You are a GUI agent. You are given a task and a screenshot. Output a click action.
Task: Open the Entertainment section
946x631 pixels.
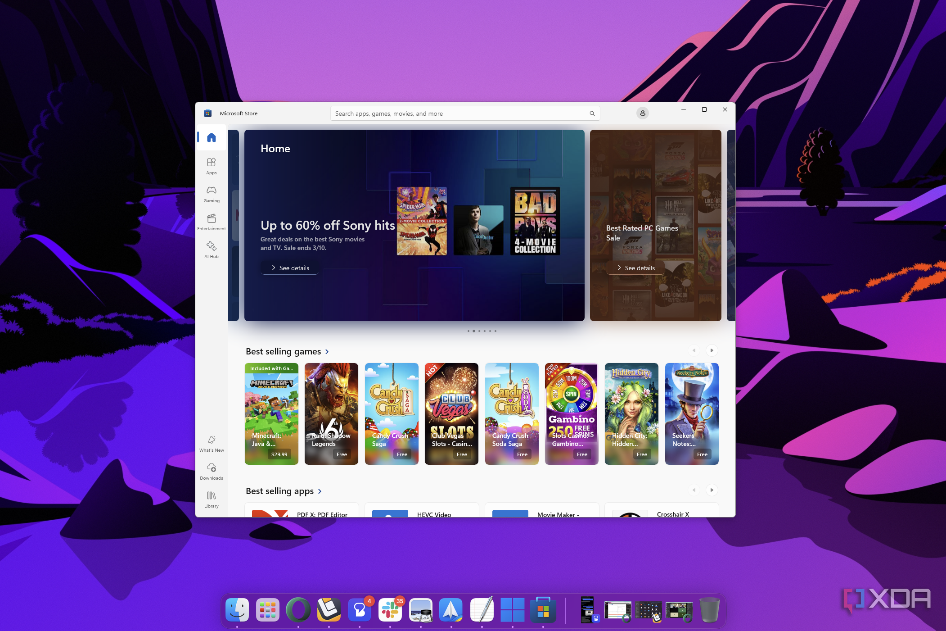pyautogui.click(x=212, y=222)
